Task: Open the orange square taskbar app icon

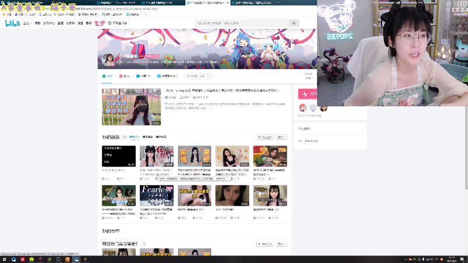Action: [x=67, y=259]
